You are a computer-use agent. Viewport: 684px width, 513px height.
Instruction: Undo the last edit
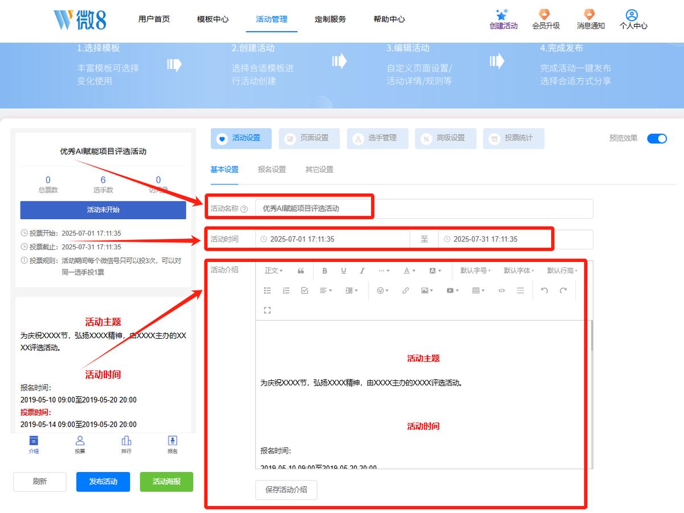point(544,290)
